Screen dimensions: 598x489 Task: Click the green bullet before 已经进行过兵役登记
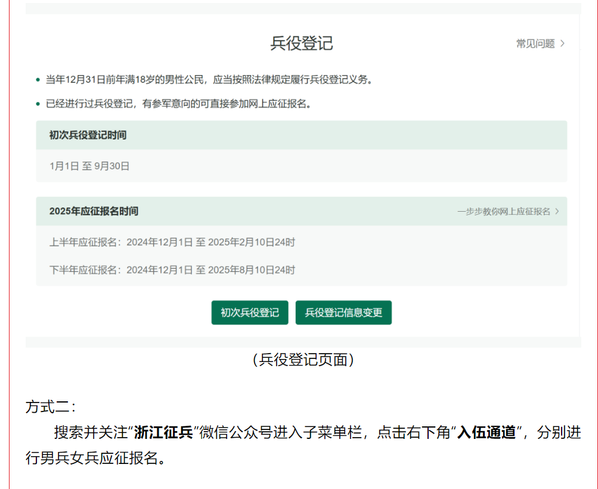tap(39, 104)
